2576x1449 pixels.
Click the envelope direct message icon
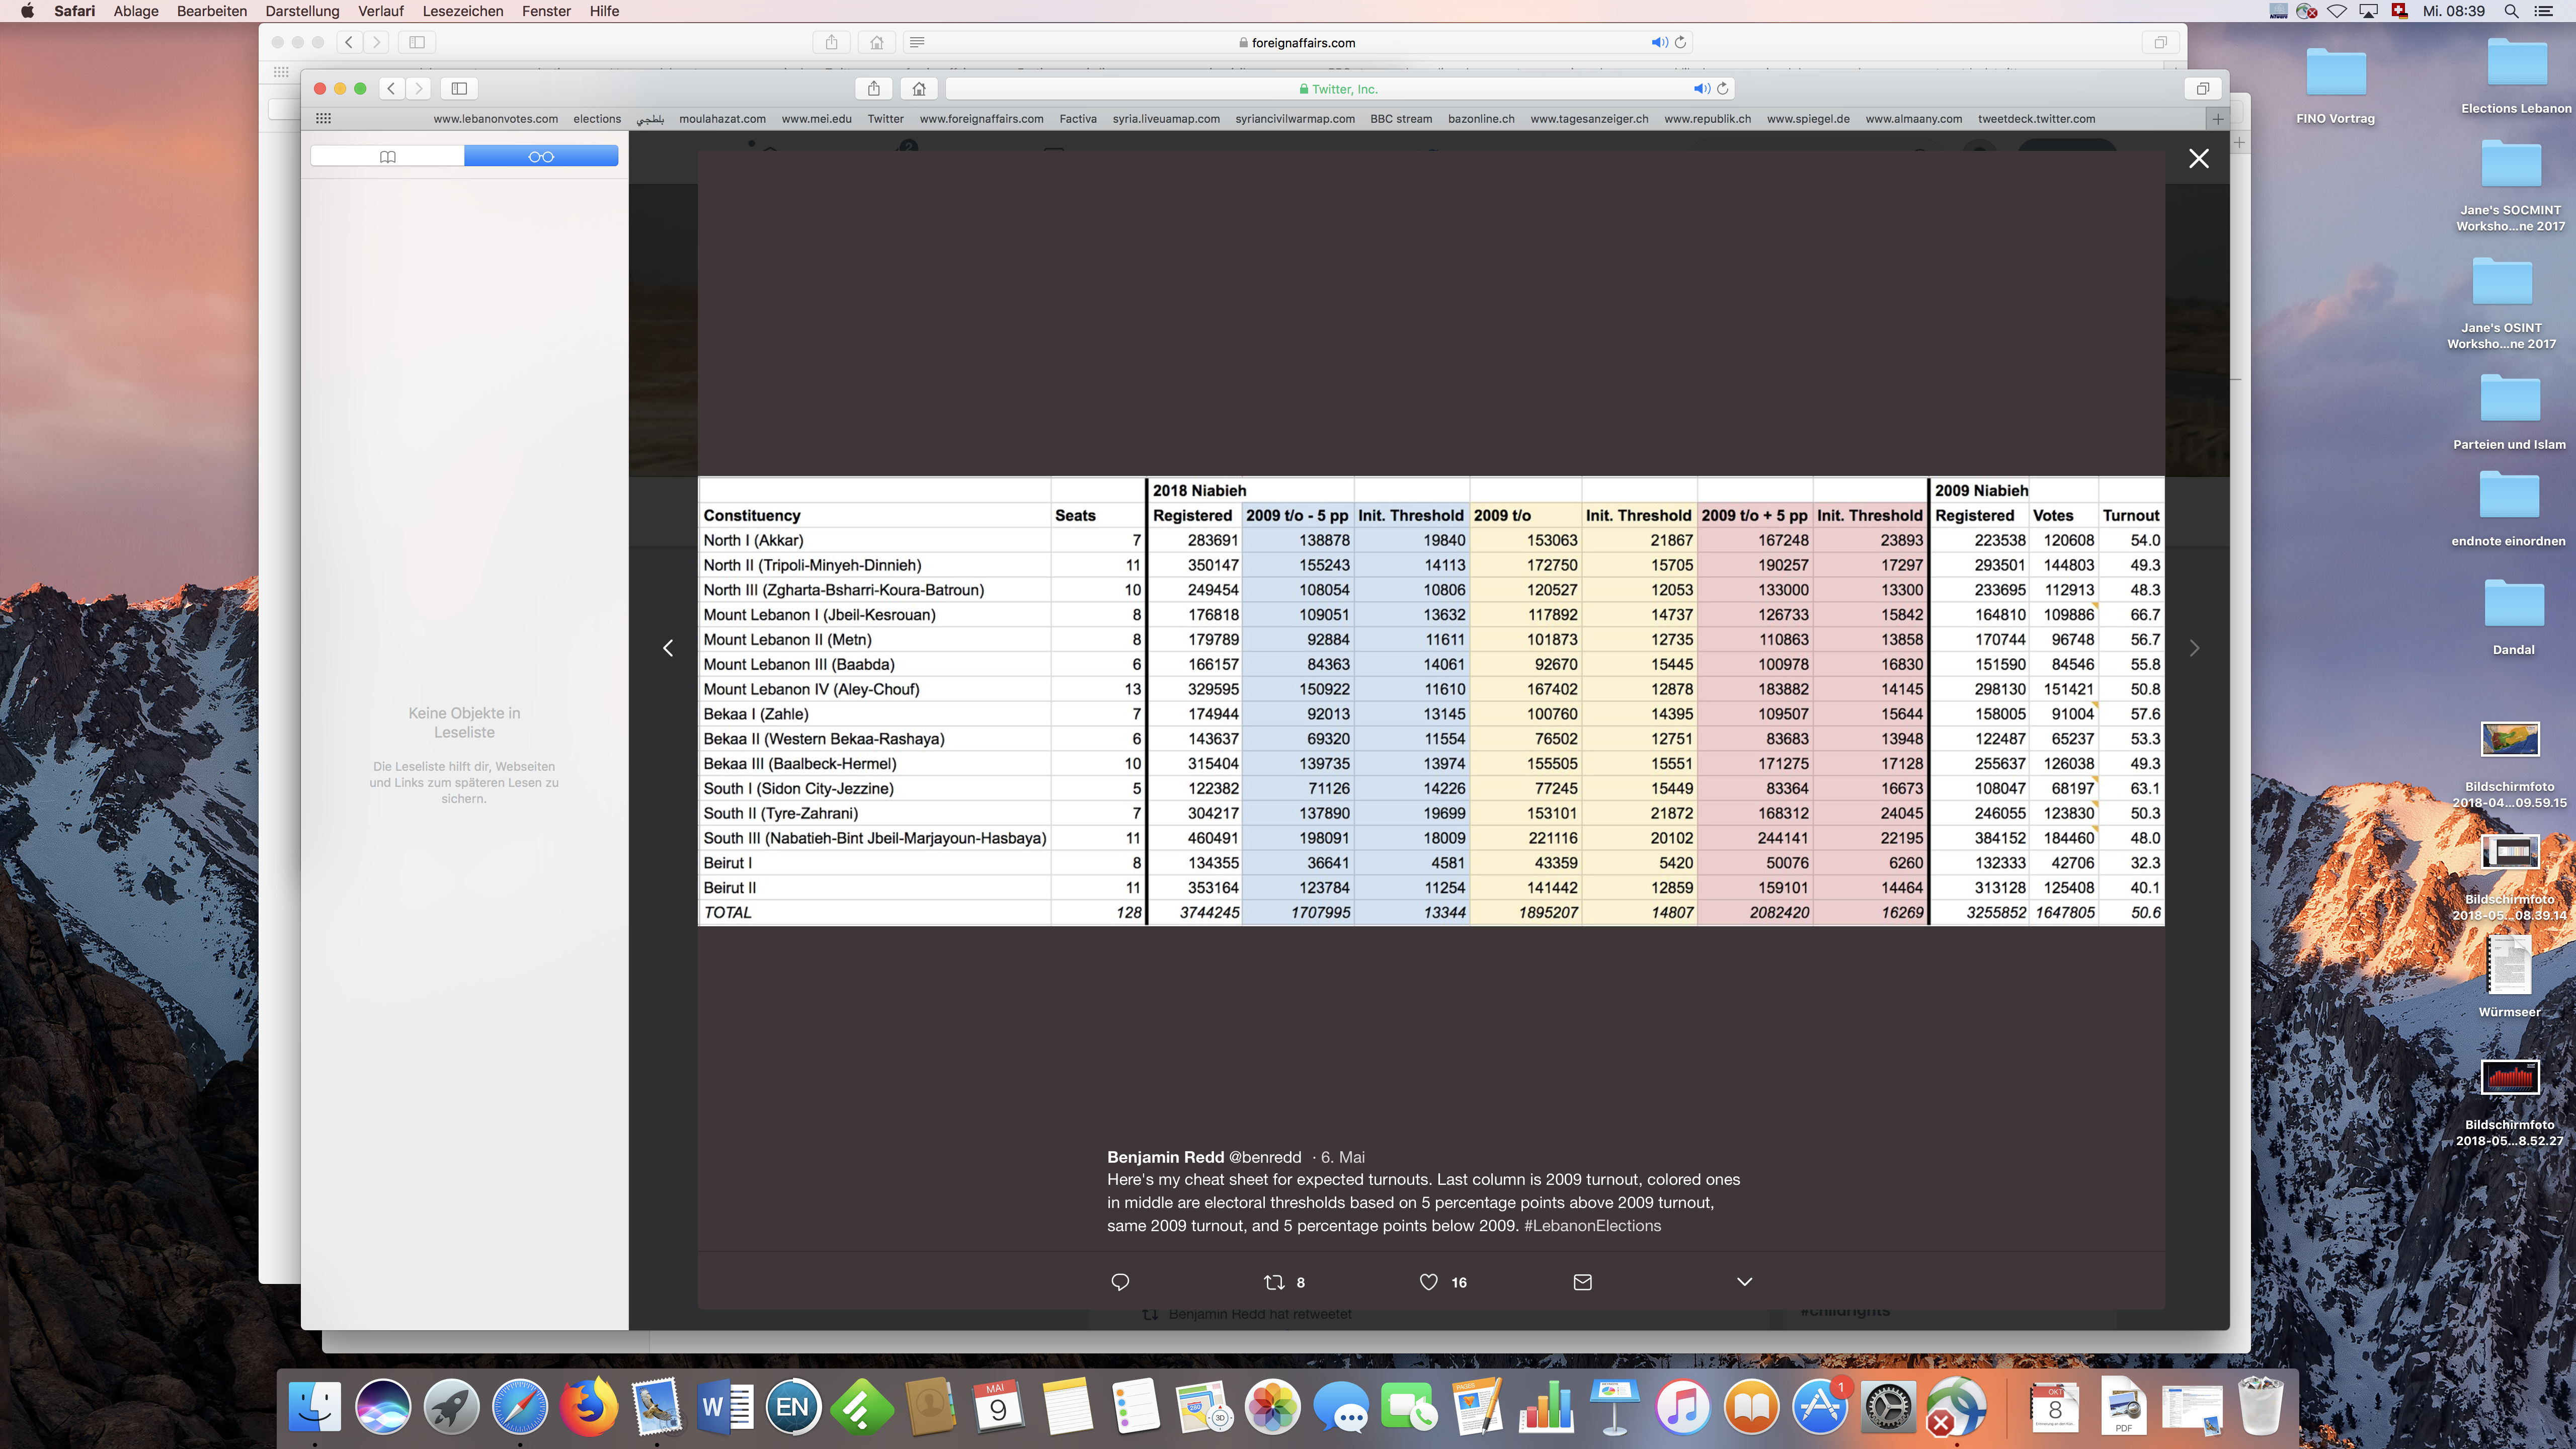1582,1282
